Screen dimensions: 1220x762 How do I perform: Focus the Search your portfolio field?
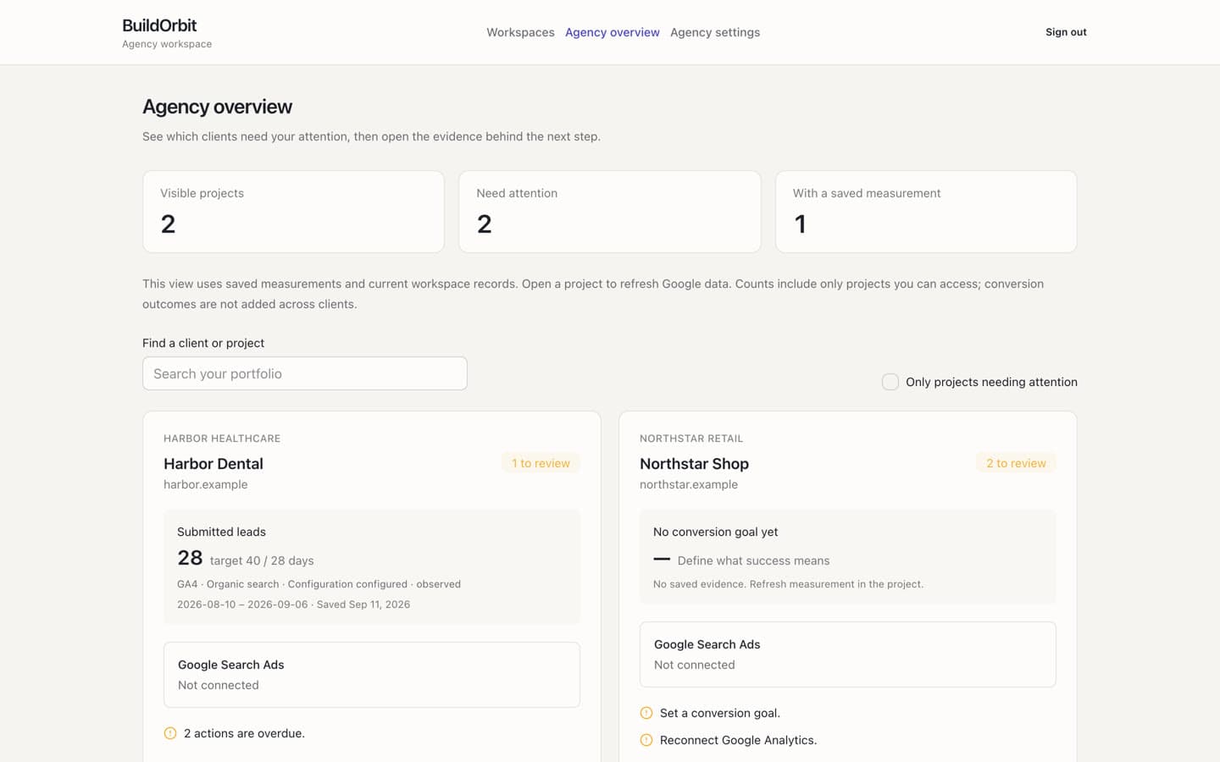[x=305, y=373]
